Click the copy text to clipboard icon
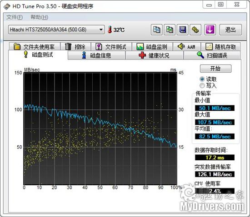Image resolution: width=250 pixels, height=217 pixels. pos(157,30)
